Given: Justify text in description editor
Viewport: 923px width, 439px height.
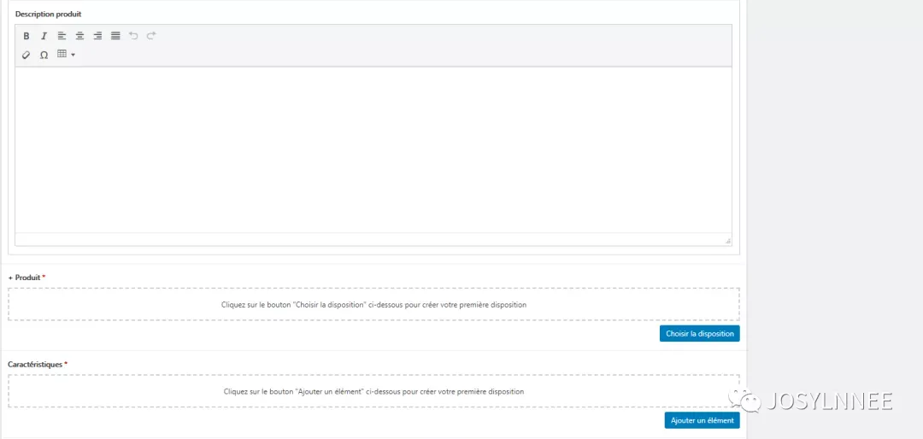Looking at the screenshot, I should click(x=115, y=36).
